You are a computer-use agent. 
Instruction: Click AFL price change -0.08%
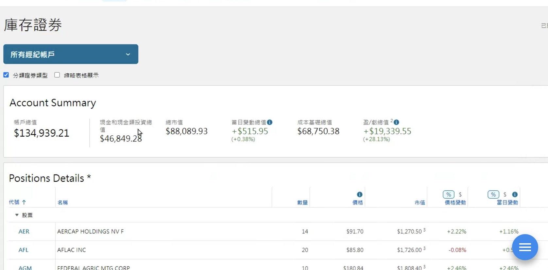tap(457, 250)
